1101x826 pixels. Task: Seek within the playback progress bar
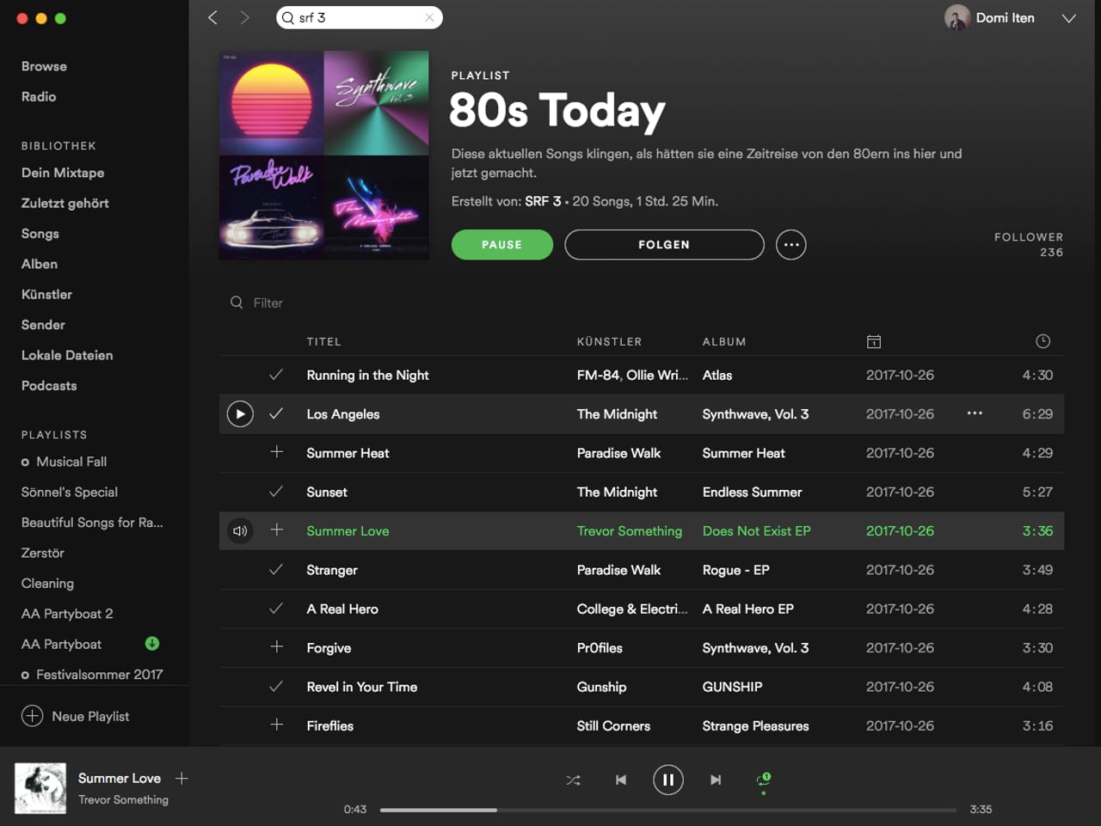click(667, 810)
